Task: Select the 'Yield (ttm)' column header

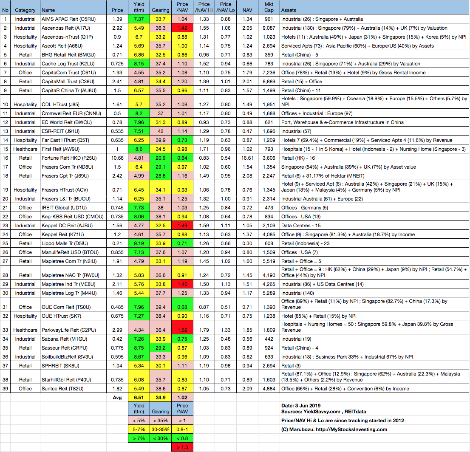Action: tap(139, 7)
